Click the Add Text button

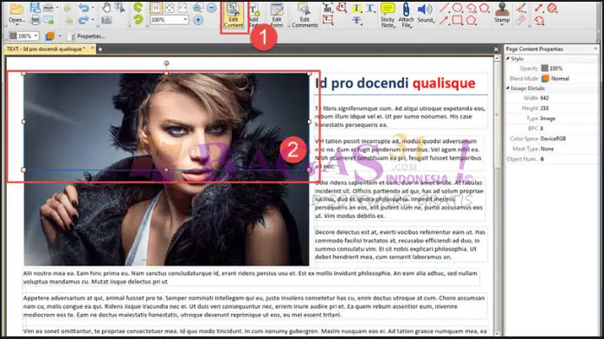point(254,15)
